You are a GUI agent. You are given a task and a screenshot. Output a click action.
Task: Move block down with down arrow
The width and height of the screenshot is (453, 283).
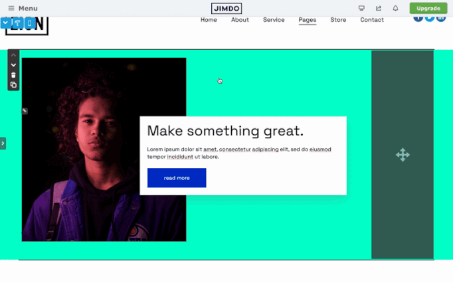(13, 65)
